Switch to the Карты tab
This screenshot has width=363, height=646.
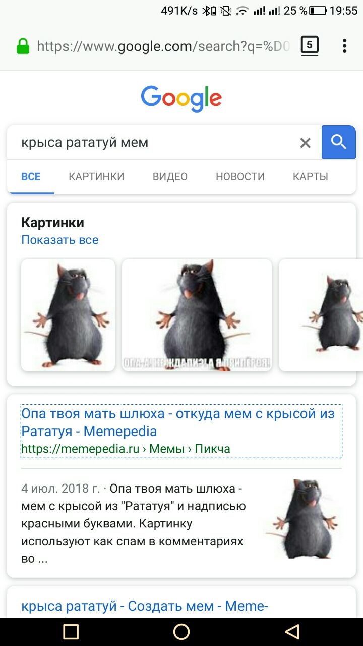(x=311, y=176)
